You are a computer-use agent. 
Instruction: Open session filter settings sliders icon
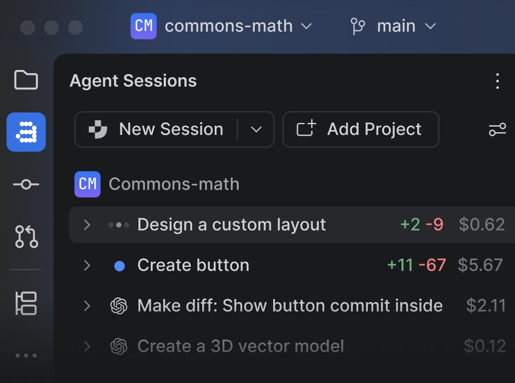tap(497, 129)
